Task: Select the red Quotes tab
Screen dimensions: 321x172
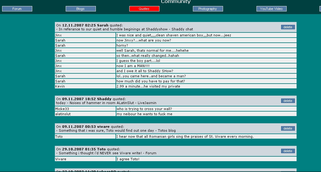Action: (x=144, y=9)
